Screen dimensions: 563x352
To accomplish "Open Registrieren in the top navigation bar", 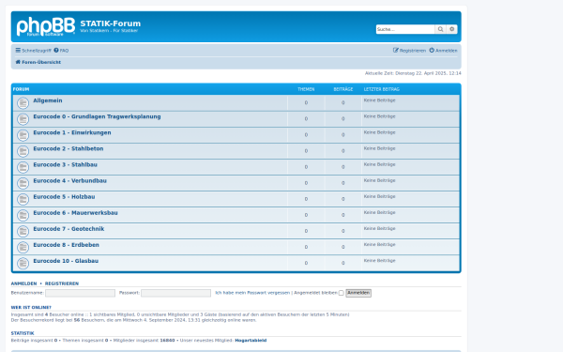I will 409,51.
